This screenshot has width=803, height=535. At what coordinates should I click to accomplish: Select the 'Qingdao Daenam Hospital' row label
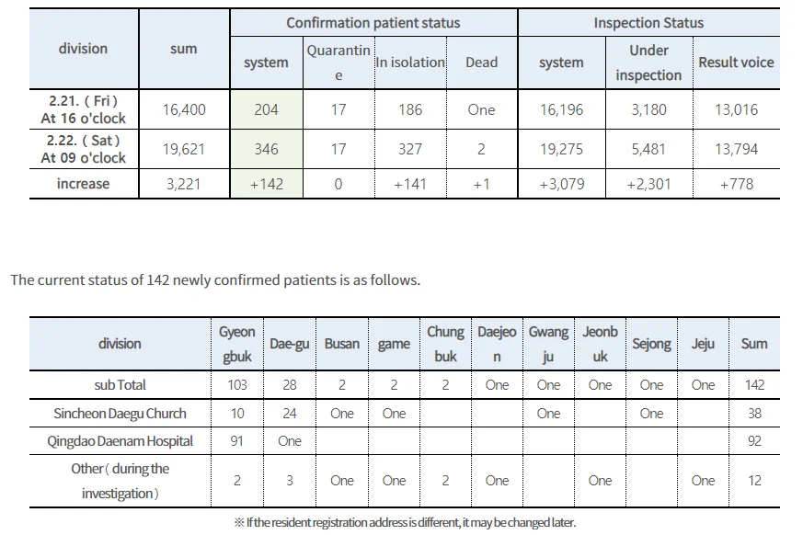pos(120,441)
